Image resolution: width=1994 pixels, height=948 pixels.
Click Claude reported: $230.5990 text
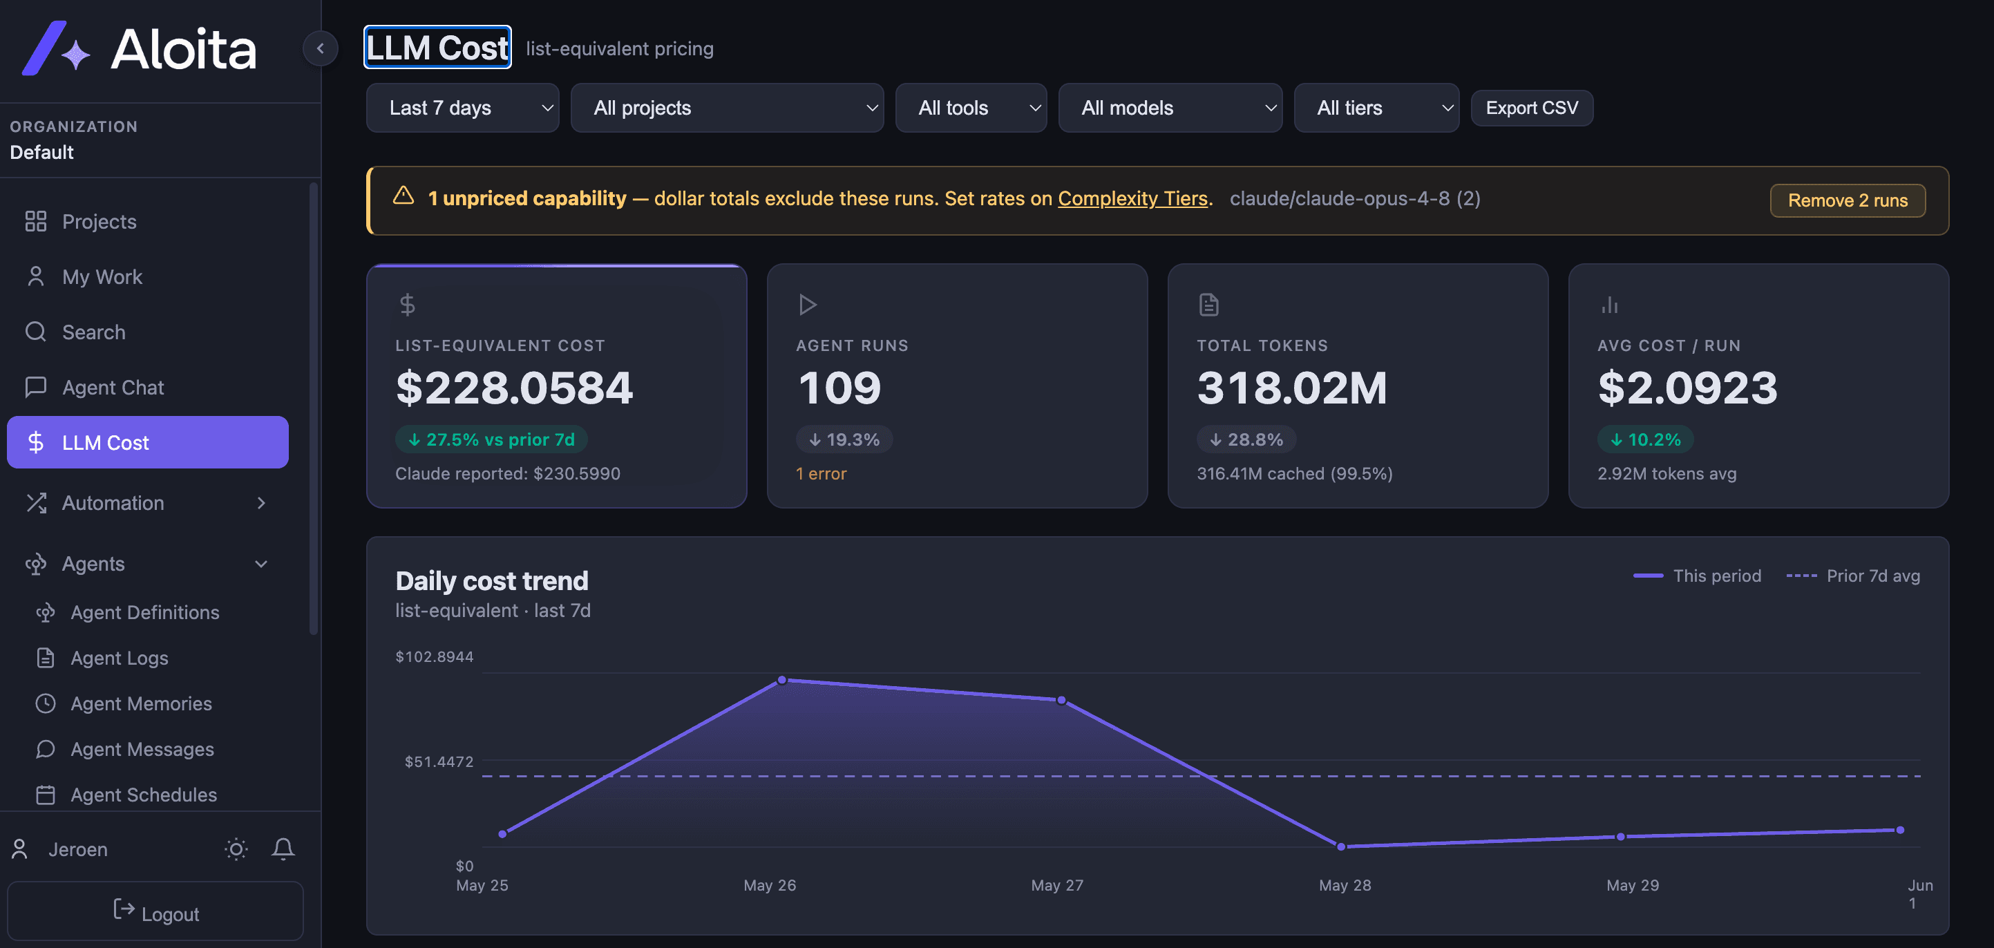coord(508,473)
